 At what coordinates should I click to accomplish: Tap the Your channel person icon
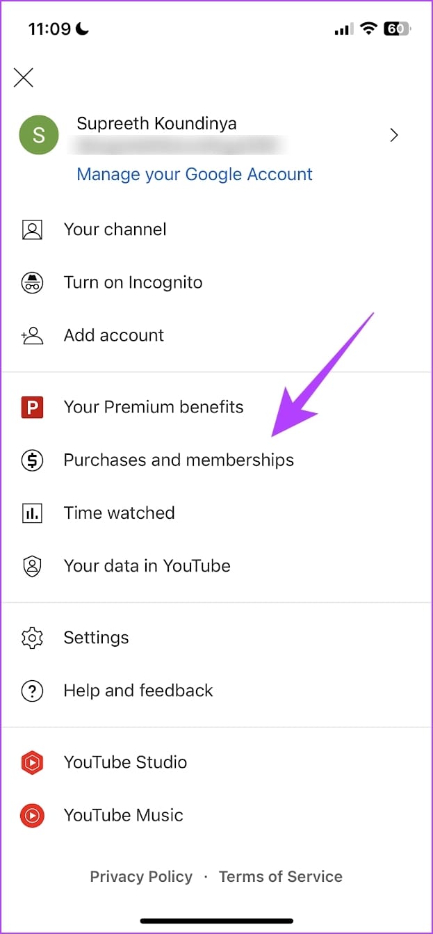click(32, 230)
